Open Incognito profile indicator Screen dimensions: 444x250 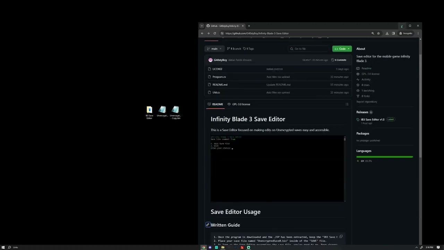(x=405, y=33)
